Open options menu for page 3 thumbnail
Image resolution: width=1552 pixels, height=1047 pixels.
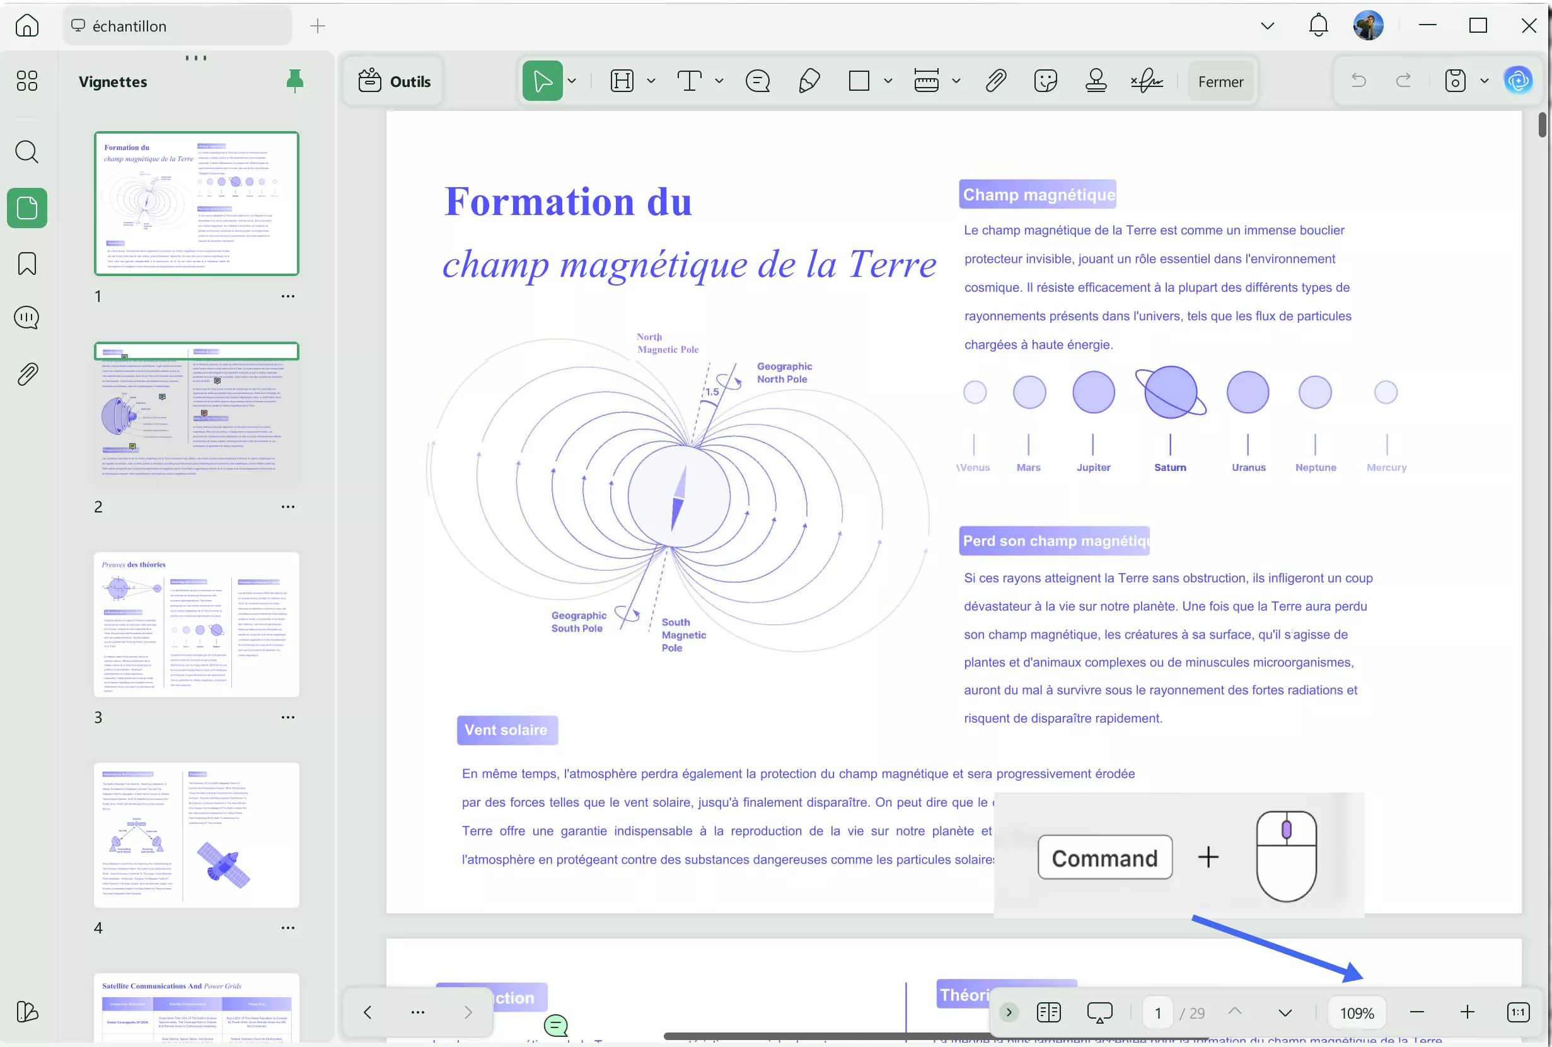click(288, 717)
